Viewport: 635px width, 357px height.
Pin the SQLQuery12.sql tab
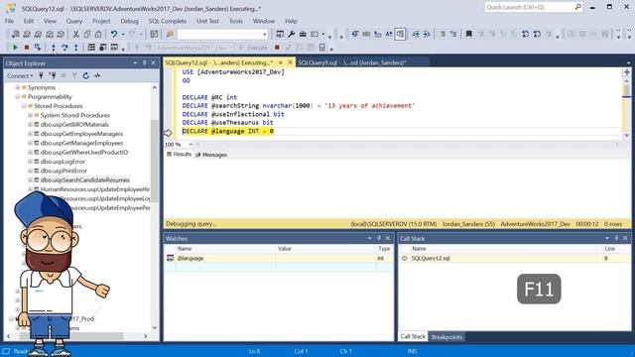(x=280, y=62)
